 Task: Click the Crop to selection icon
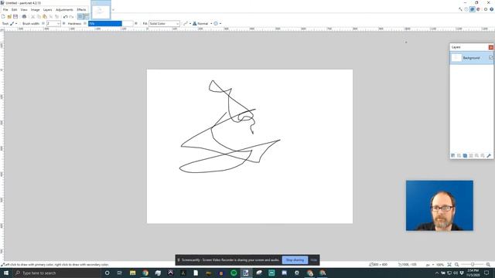tap(51, 16)
